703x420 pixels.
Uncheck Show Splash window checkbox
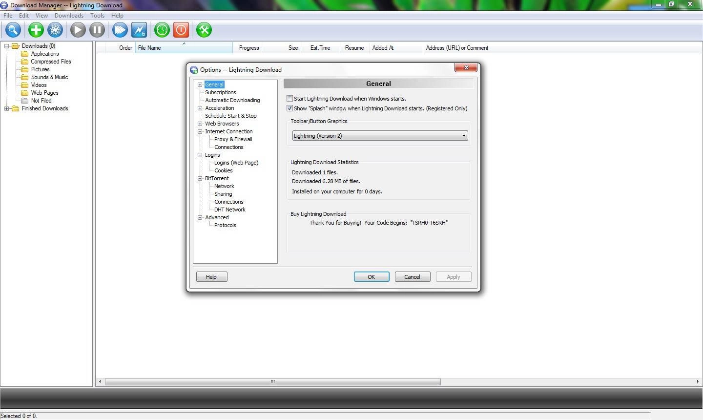(x=289, y=108)
